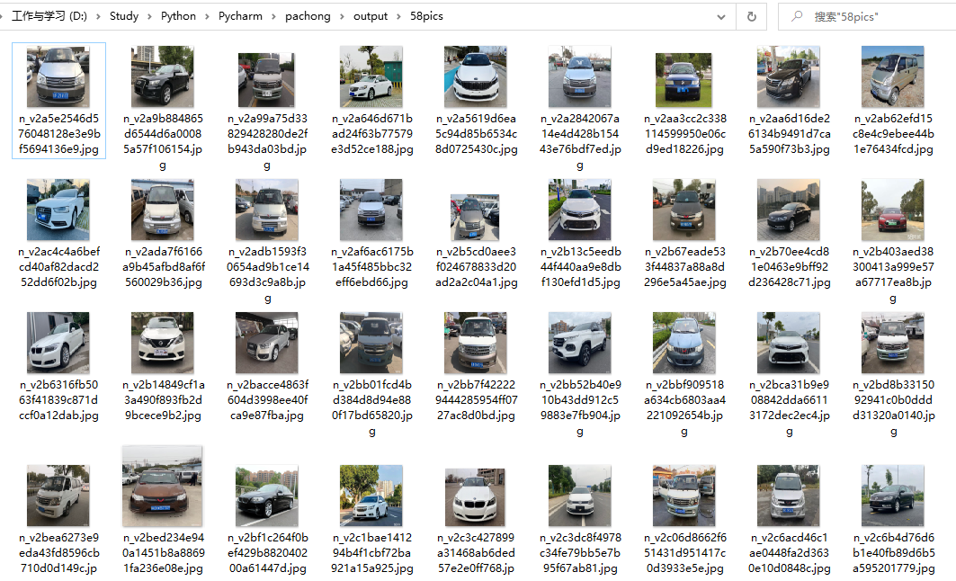Select thumbnail of n_v2bca31b9e9 image
The width and height of the screenshot is (956, 581).
click(x=789, y=343)
